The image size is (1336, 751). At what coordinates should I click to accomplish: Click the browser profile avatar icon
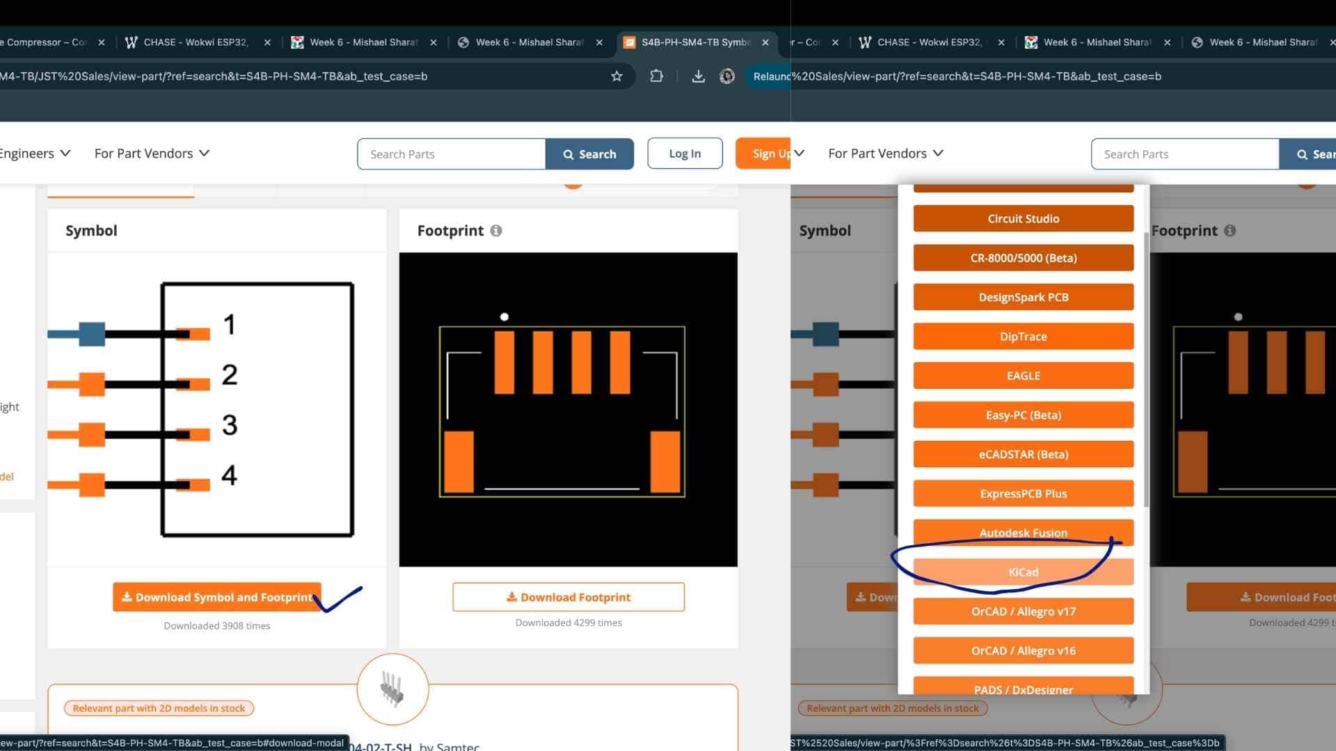pyautogui.click(x=726, y=76)
